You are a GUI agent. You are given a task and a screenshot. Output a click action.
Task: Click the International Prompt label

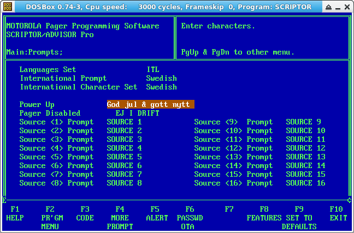pos(63,78)
